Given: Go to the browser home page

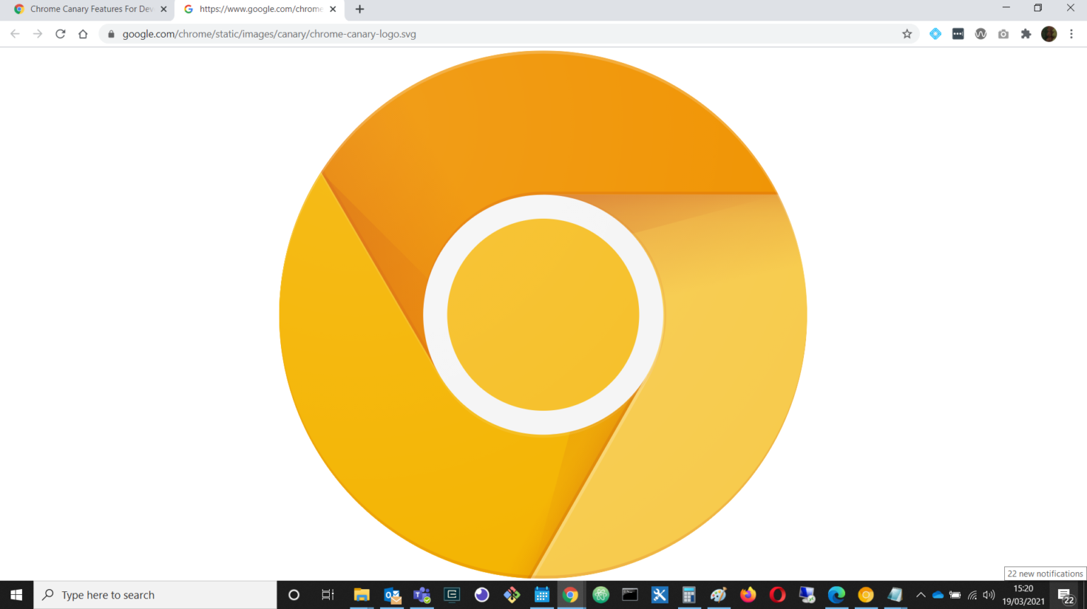Looking at the screenshot, I should [x=83, y=34].
